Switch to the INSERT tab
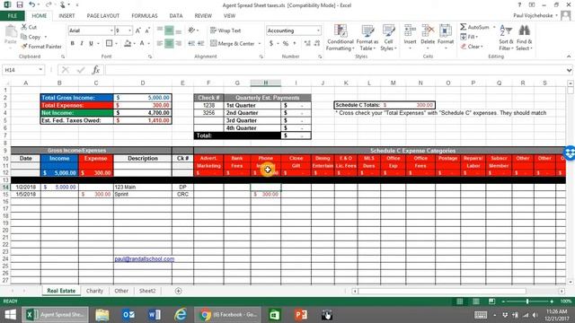This screenshot has height=323, width=575. (x=66, y=16)
